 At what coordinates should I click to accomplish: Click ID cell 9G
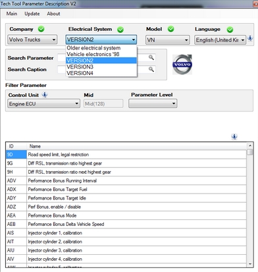pos(16,163)
